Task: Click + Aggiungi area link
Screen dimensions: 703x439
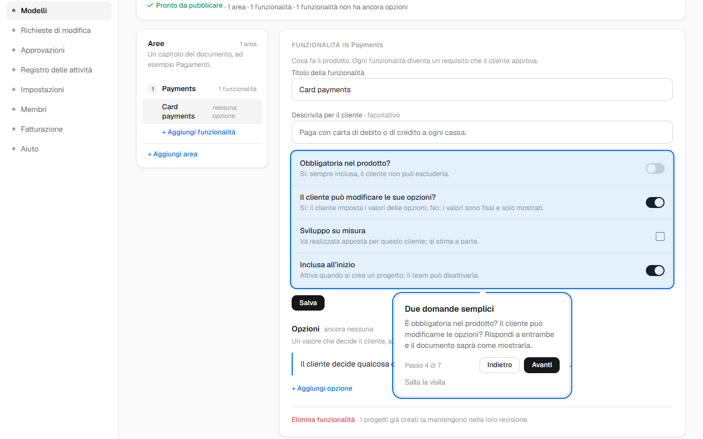Action: pos(172,154)
